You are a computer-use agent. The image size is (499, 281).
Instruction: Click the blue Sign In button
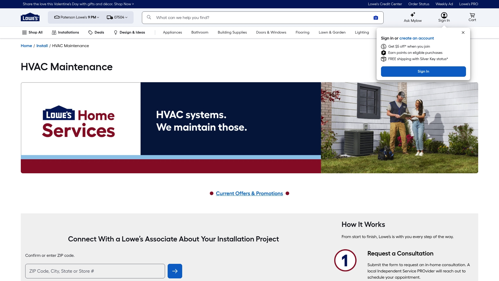(423, 72)
